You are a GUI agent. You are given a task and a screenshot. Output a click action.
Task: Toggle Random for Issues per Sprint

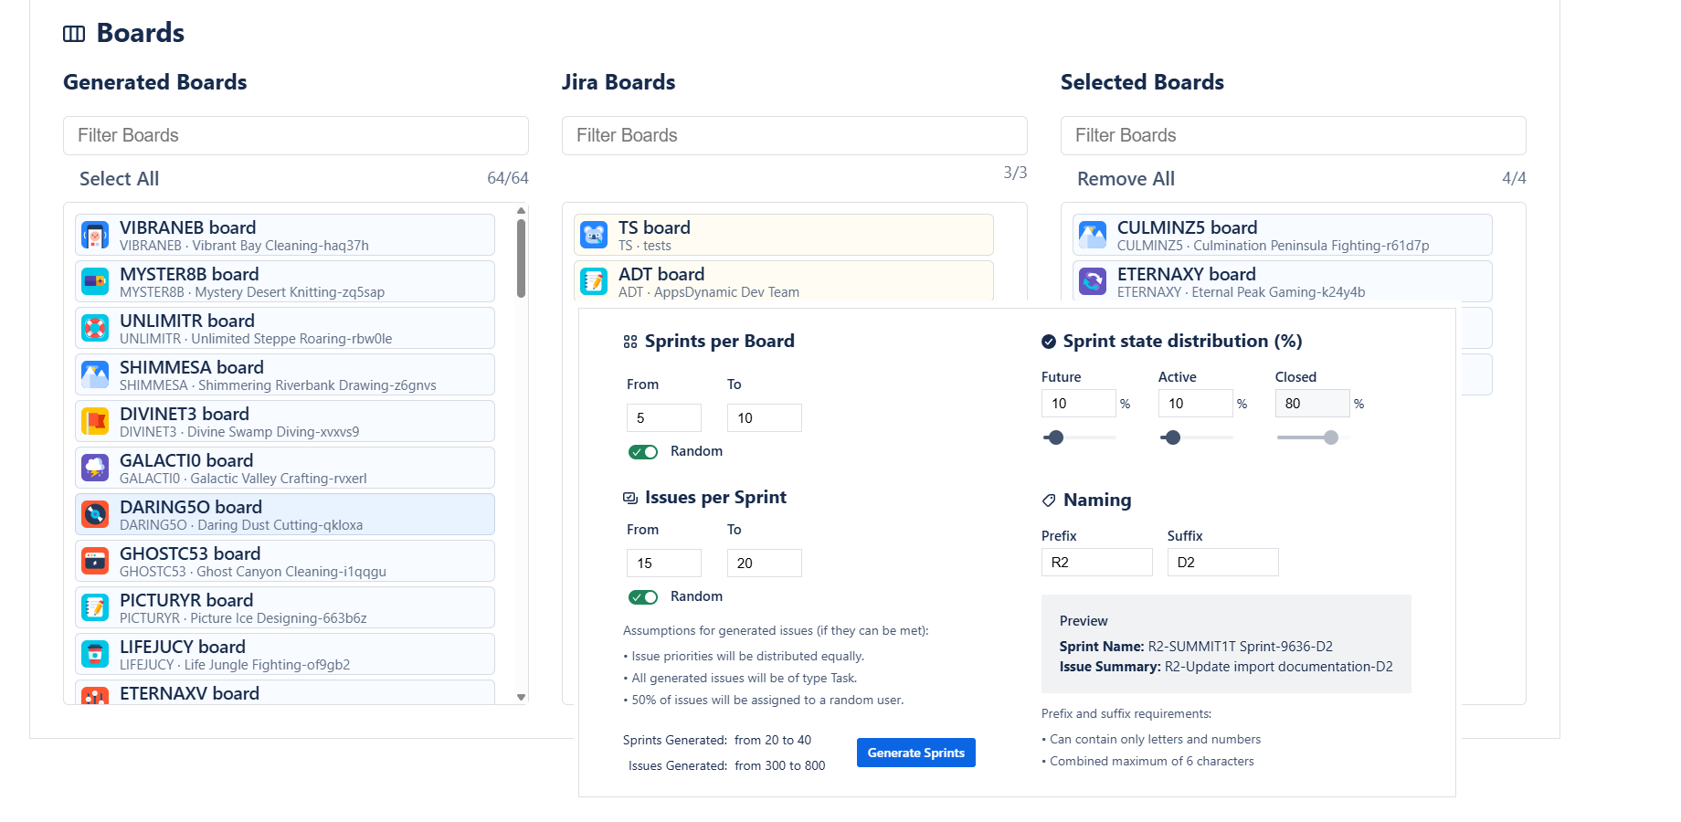(643, 597)
